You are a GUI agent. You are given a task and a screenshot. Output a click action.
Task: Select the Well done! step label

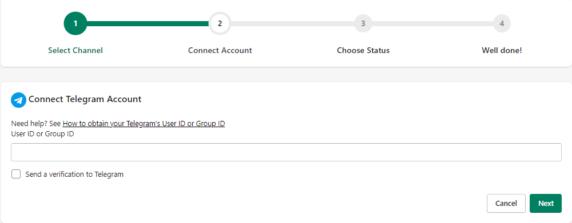[502, 50]
